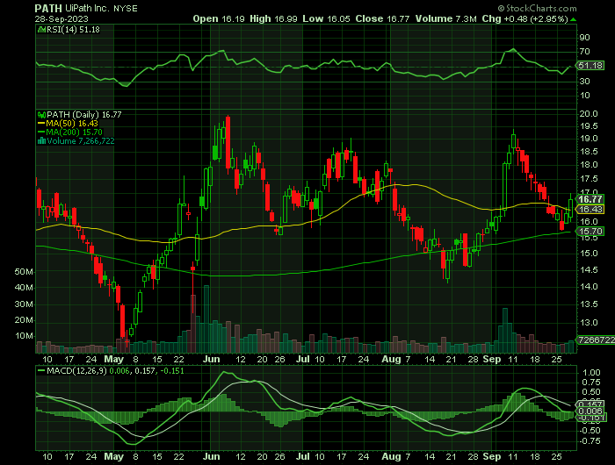Click the 90 level on the RSI axis
This screenshot has height=465, width=615.
(584, 37)
